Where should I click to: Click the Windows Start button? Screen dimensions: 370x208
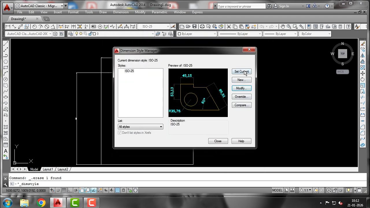[7, 203]
